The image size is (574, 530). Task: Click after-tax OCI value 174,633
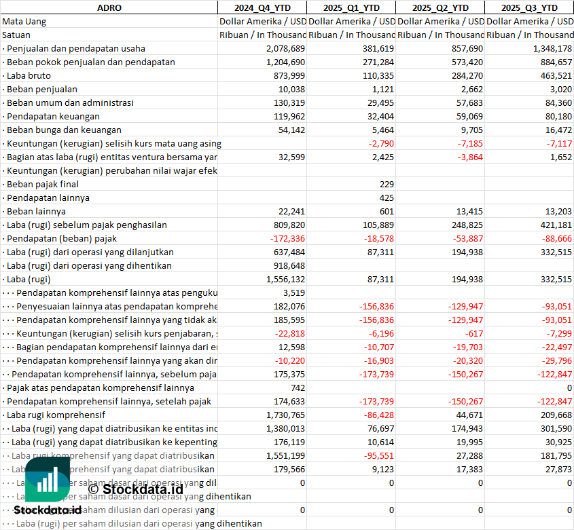tap(289, 401)
